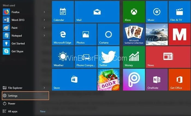Open the Twitter tile
Image resolution: width=191 pixels, height=116 pixels.
pos(109,57)
